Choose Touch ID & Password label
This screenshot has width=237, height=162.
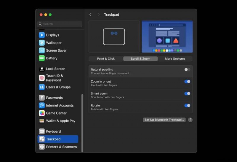(55, 78)
